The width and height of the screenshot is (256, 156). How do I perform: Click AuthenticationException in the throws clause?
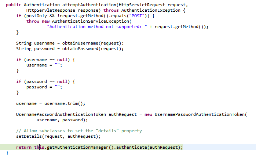click(x=151, y=10)
